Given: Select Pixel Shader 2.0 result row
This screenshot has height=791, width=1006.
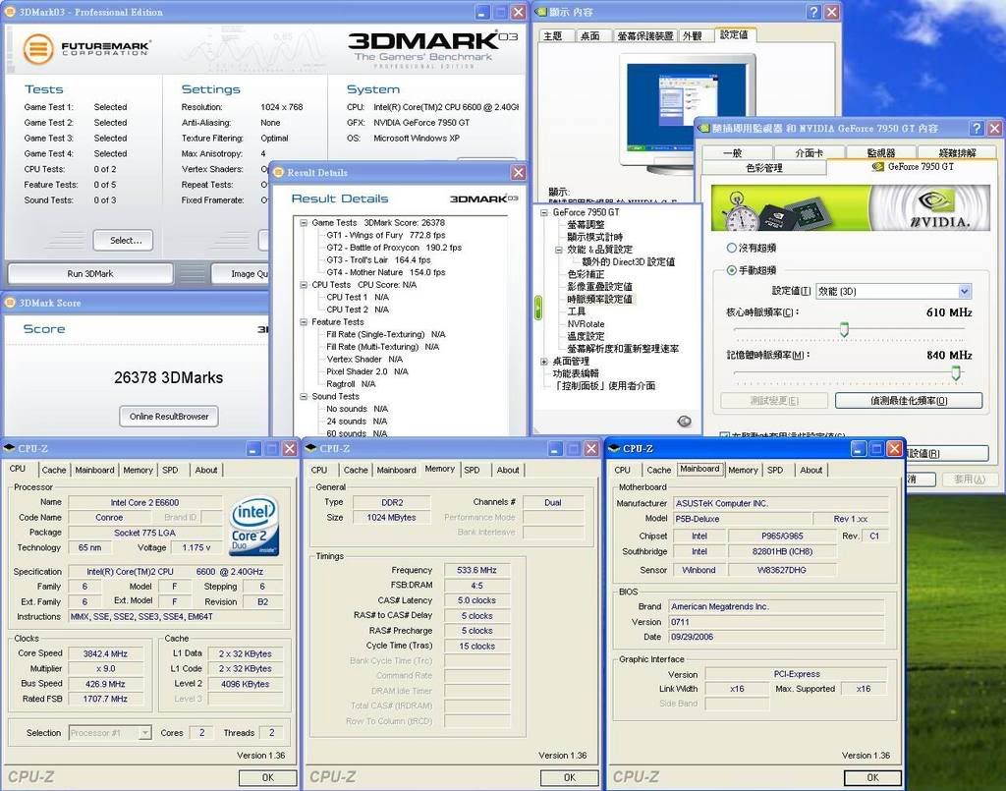Looking at the screenshot, I should (x=367, y=371).
